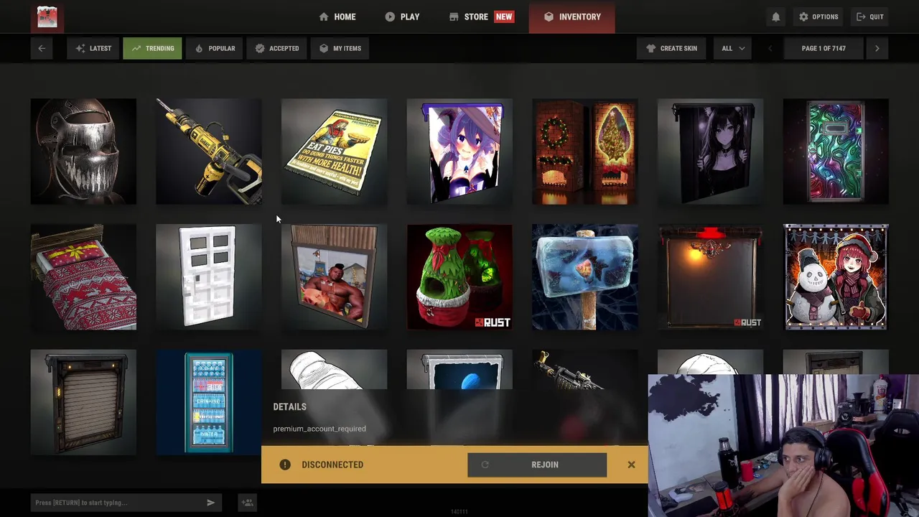919x517 pixels.
Task: Click the Home house icon
Action: coord(324,17)
